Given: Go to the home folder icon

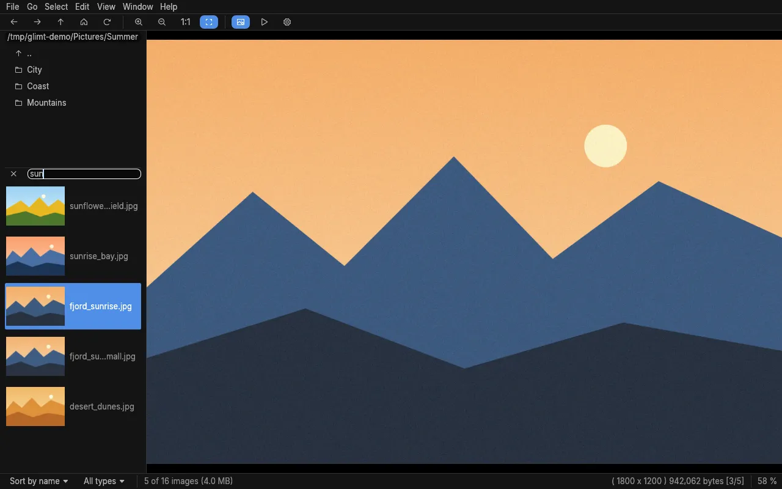Looking at the screenshot, I should coord(84,22).
